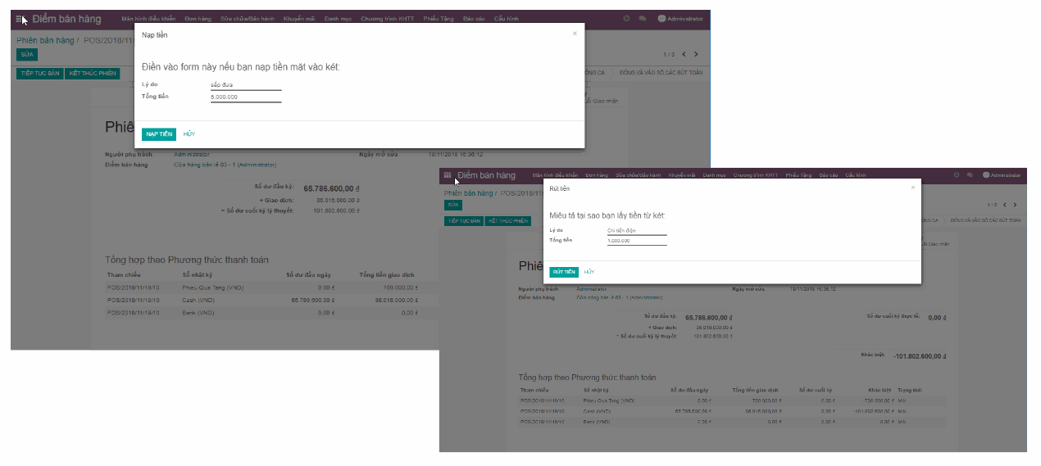Image resolution: width=1041 pixels, height=466 pixels.
Task: Click Tổng tiền field showing 5.000.000
Action: click(x=246, y=97)
